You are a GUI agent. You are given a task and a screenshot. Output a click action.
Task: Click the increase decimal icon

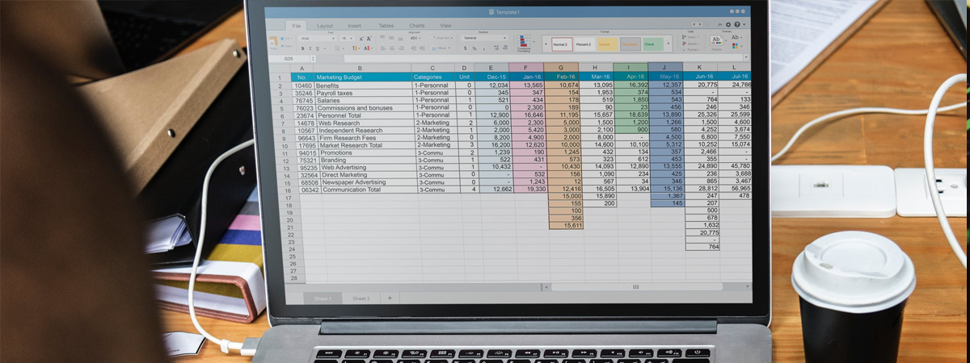496,48
